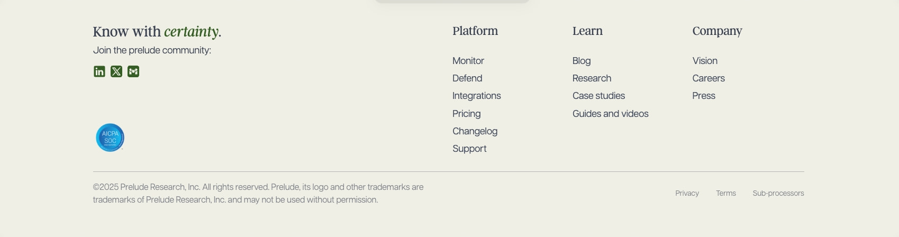Viewport: 899px width, 237px height.
Task: Open the Research link
Action: pos(592,78)
